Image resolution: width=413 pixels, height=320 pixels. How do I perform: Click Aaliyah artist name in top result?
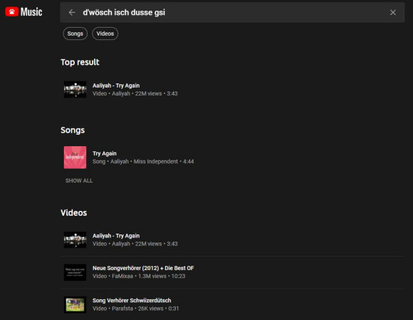click(x=121, y=93)
